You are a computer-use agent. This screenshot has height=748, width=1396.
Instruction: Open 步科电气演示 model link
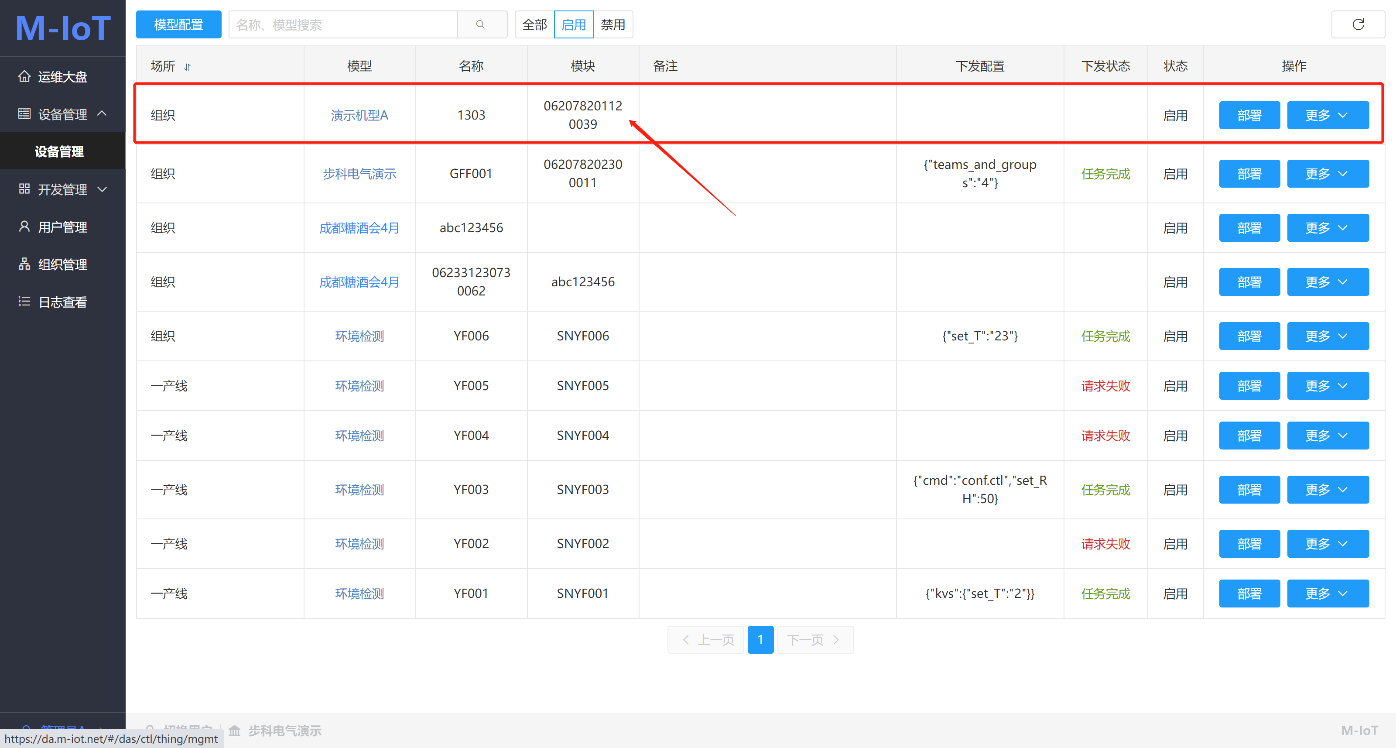pos(359,173)
